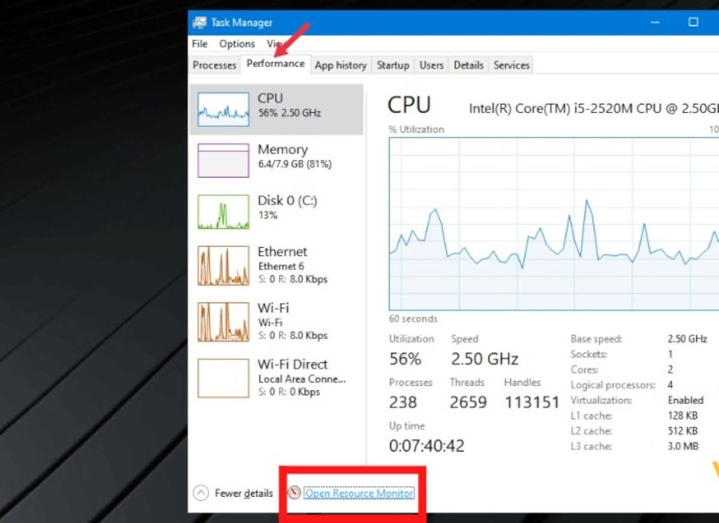
Task: Open the Startup tab
Action: click(392, 65)
